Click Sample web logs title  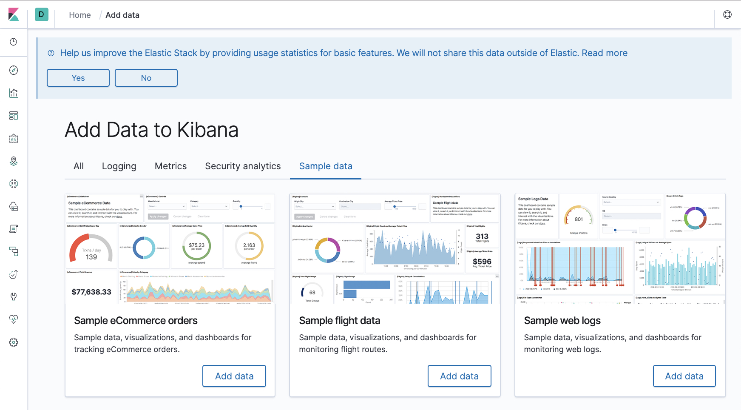(562, 321)
